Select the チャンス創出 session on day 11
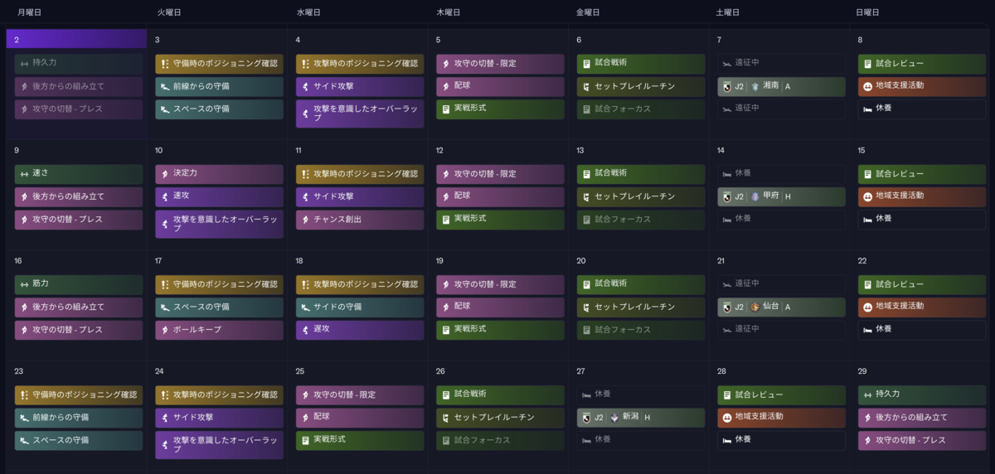The width and height of the screenshot is (995, 474). pos(360,219)
